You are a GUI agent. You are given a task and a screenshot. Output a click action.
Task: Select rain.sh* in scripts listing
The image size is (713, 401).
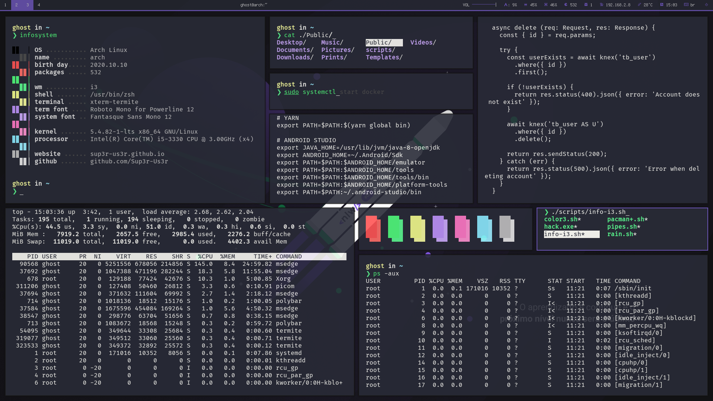click(x=622, y=234)
